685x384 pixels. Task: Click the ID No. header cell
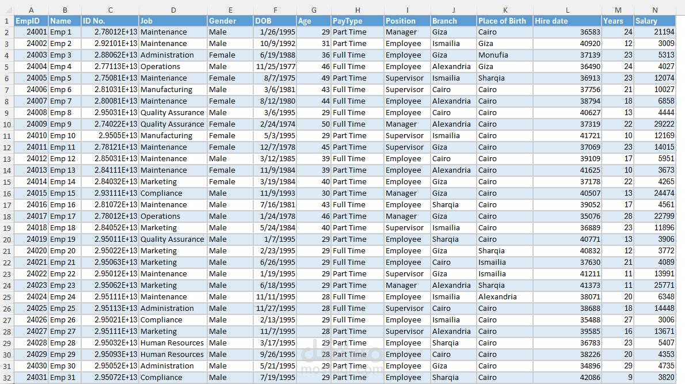click(110, 21)
